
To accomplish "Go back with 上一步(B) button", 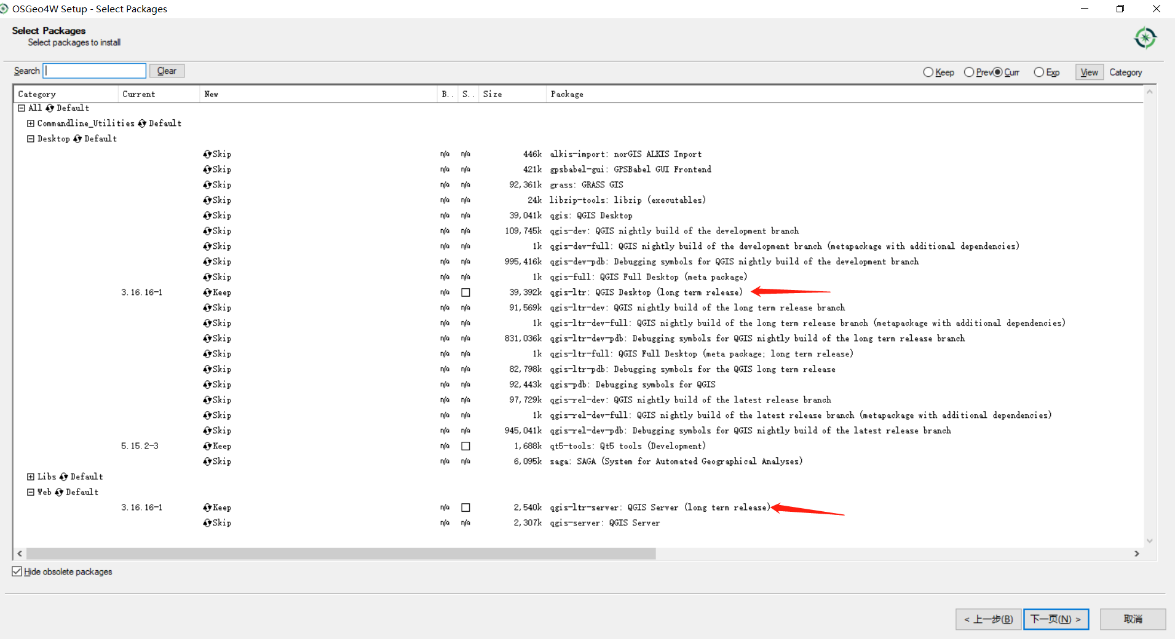I will click(x=988, y=619).
